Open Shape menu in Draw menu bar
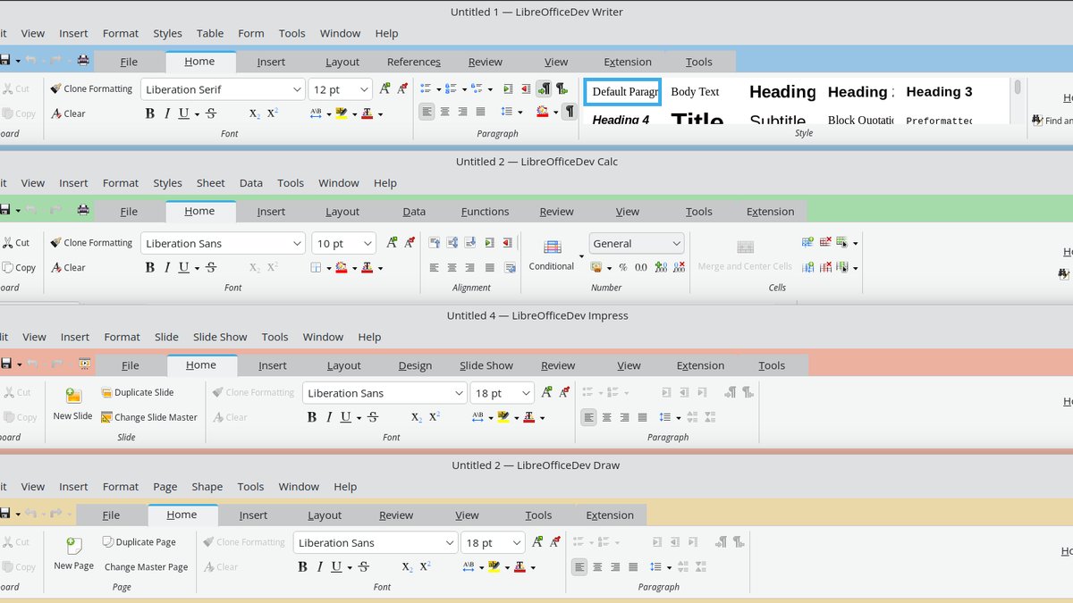The image size is (1073, 603). pyautogui.click(x=207, y=487)
